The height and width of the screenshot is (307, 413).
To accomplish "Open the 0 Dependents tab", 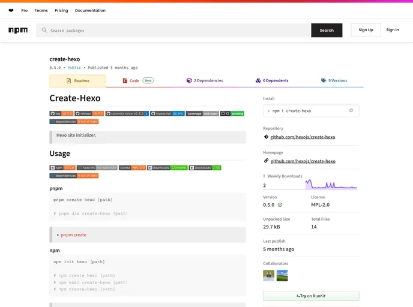I will [272, 80].
